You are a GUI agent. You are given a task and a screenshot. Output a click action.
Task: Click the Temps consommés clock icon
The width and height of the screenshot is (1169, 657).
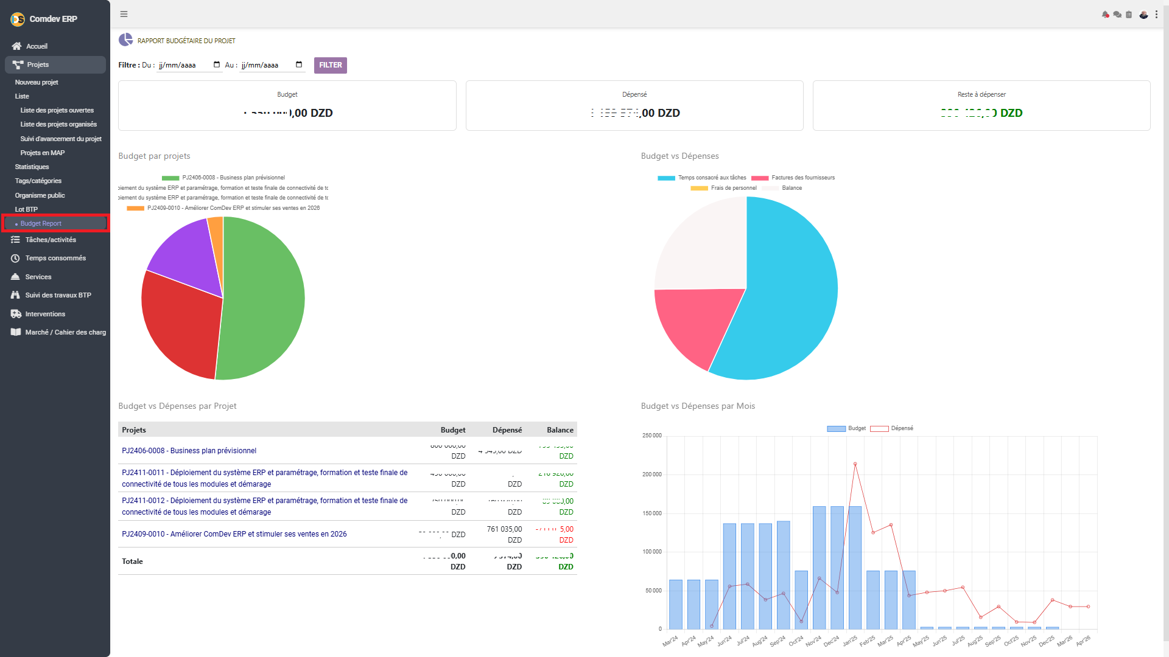[x=15, y=259]
